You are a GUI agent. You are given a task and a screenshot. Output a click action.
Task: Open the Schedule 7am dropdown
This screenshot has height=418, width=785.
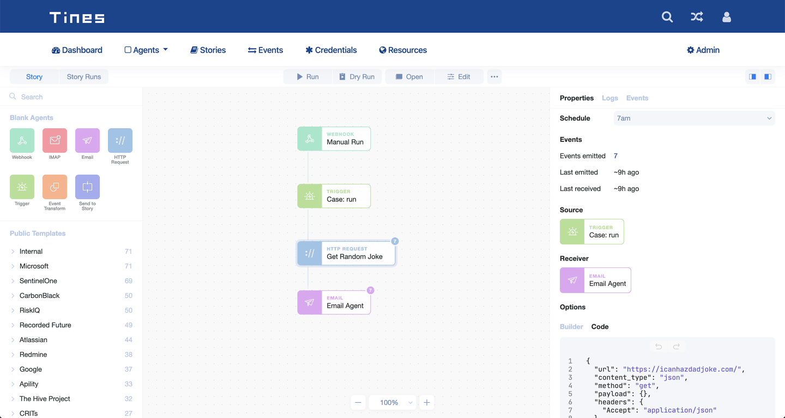(x=694, y=118)
